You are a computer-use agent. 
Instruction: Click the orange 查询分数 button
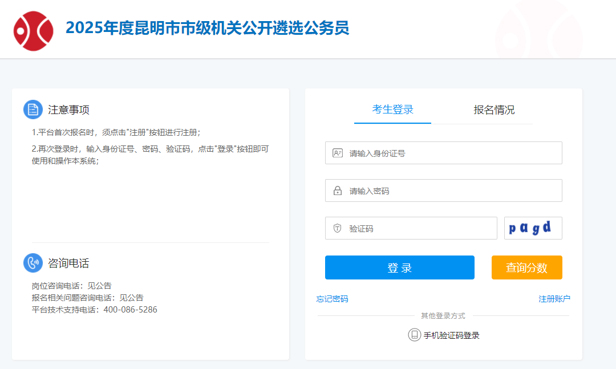pos(526,267)
